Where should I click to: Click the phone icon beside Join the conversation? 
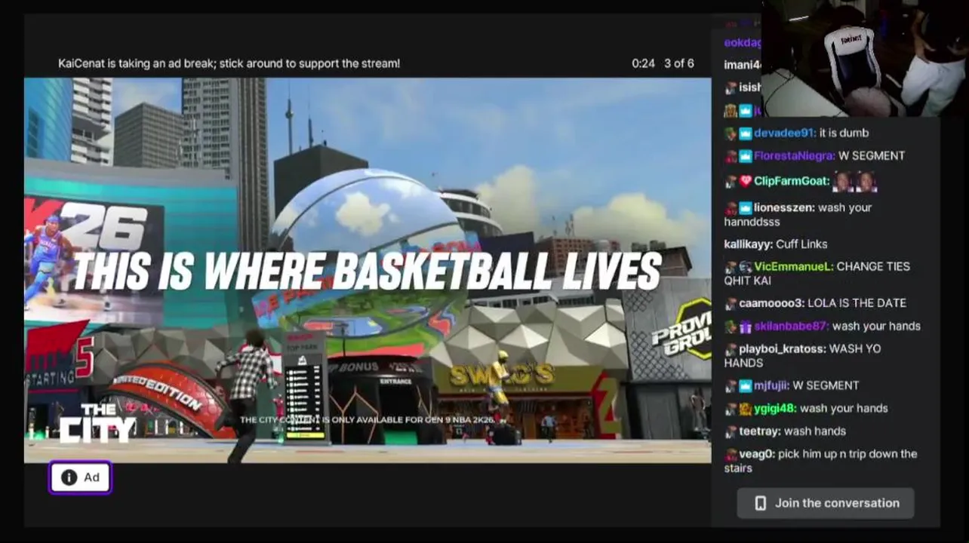pos(760,503)
